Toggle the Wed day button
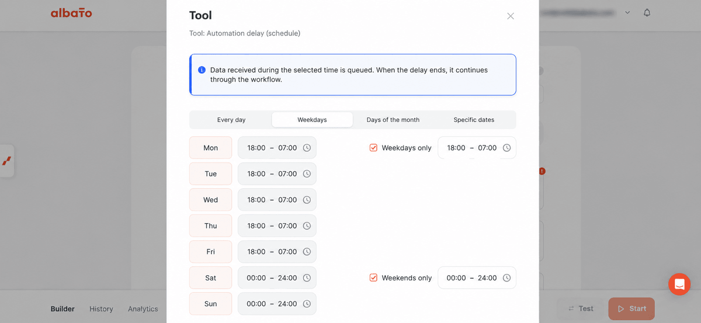701x323 pixels. pos(211,200)
